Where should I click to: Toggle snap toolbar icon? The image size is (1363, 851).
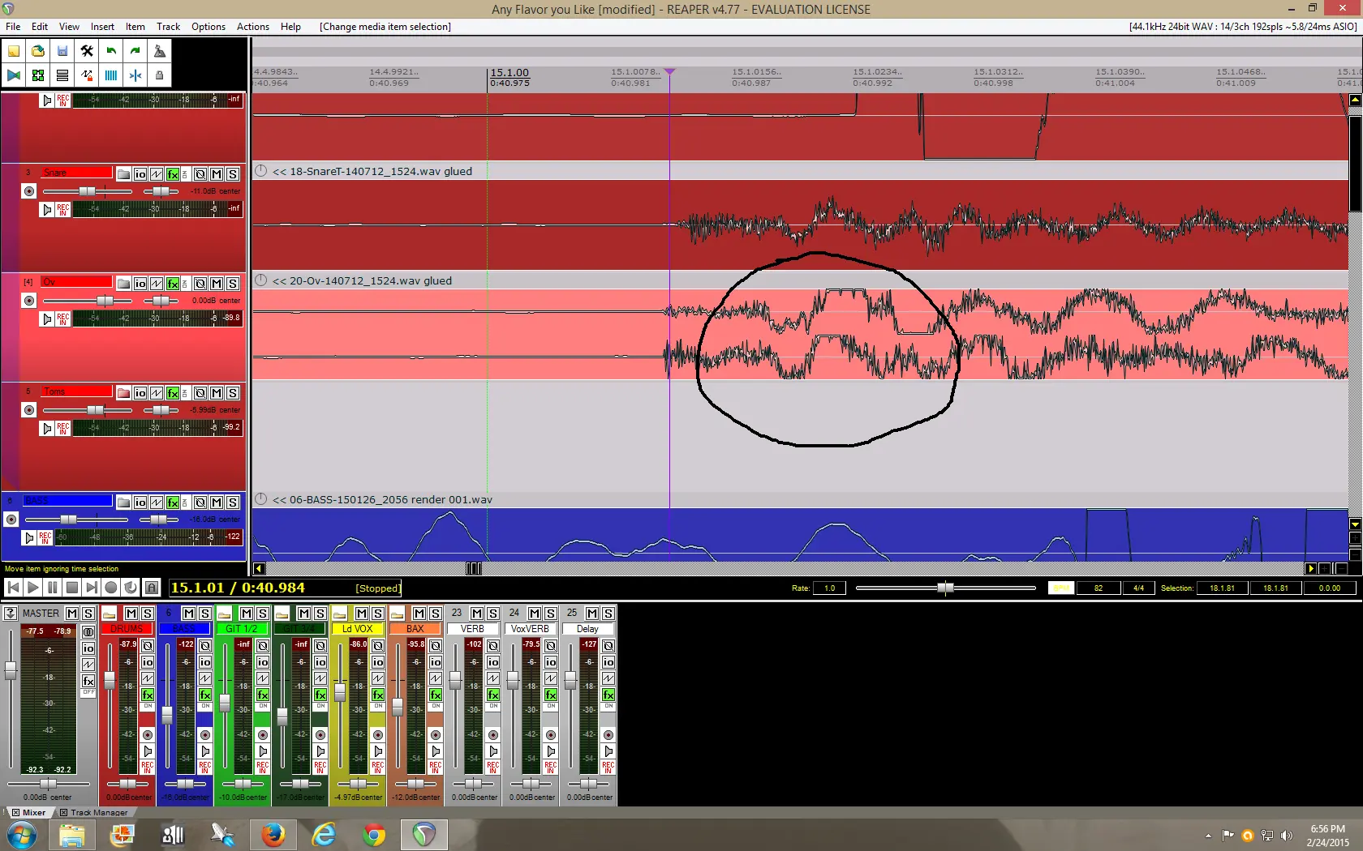point(135,75)
